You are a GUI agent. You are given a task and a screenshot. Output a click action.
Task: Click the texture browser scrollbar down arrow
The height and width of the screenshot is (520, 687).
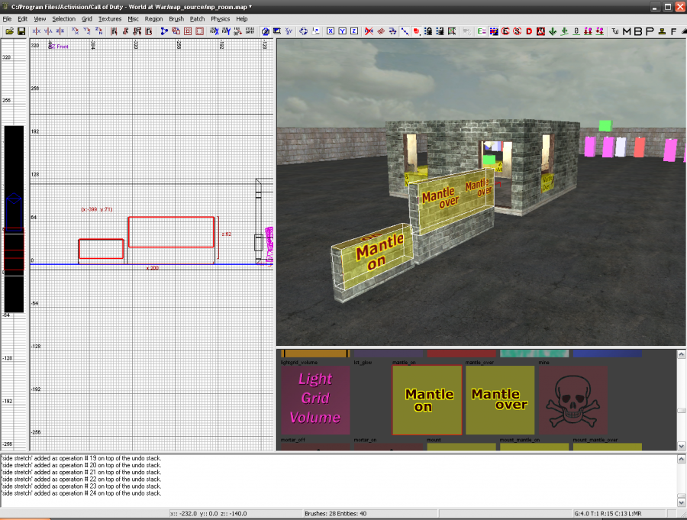681,447
